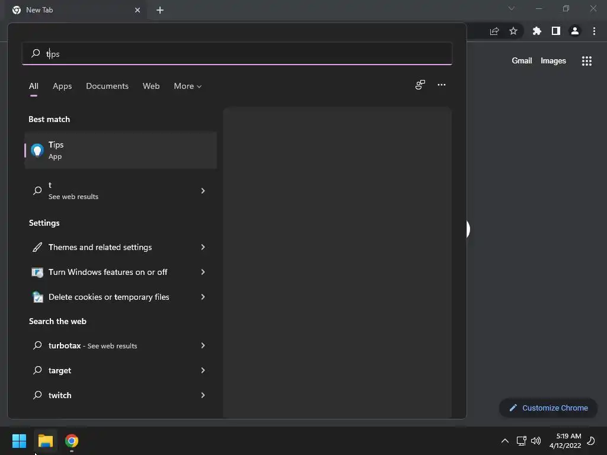Viewport: 607px width, 455px height.
Task: Open Turn Windows features on or off
Action: click(x=121, y=272)
